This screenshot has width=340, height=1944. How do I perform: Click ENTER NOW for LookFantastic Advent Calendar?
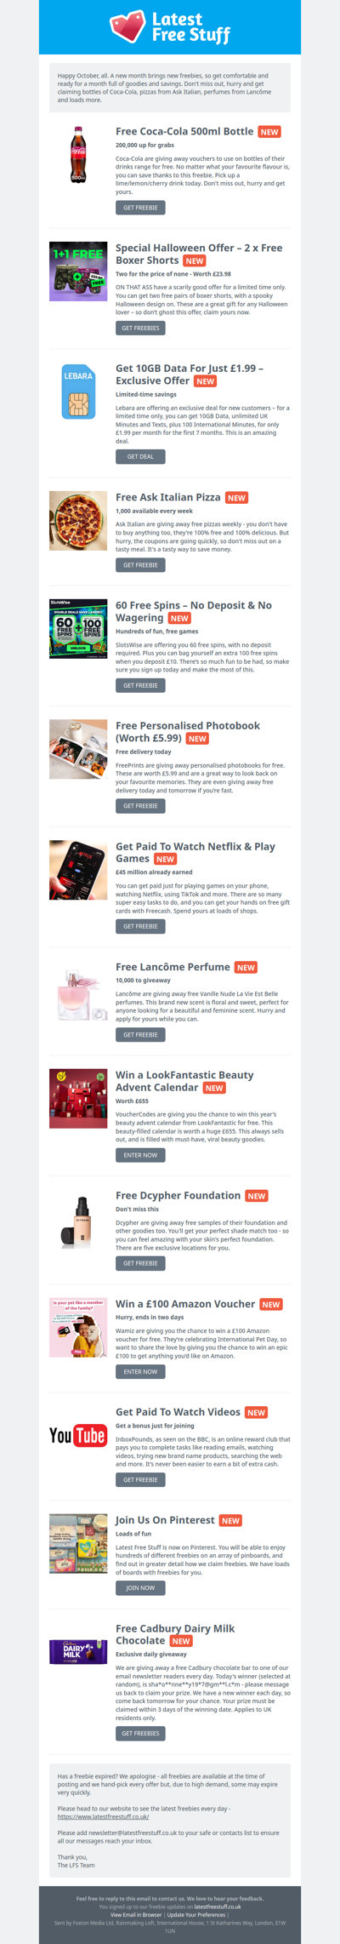point(140,1155)
